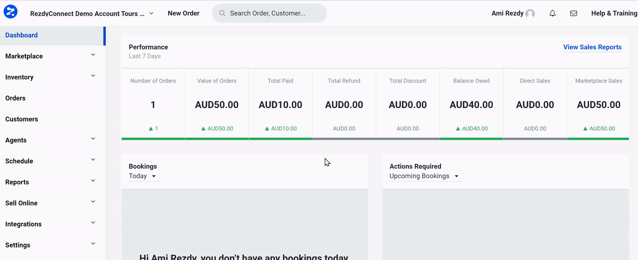Expand the Marketplace menu chevron
The height and width of the screenshot is (260, 638).
[x=93, y=55]
